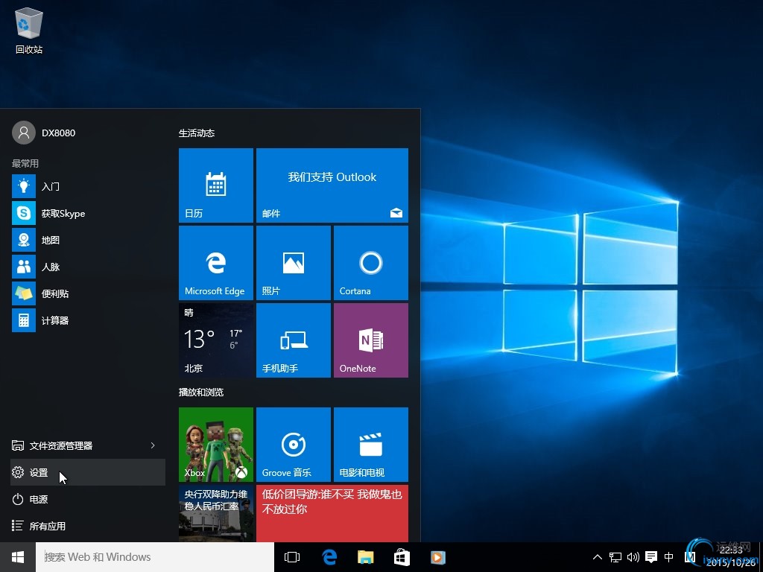
Task: Open the 电影和电视 tile
Action: click(x=370, y=444)
